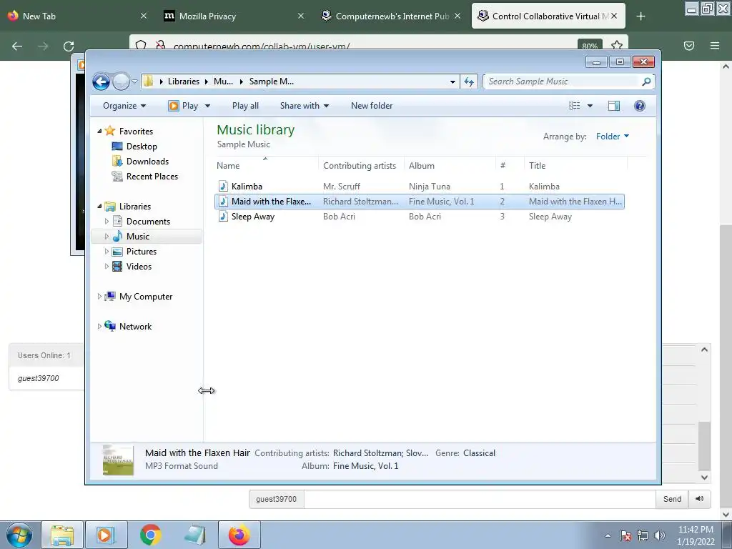
Task: Open Recent Places in Favorites
Action: tap(152, 176)
